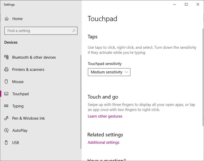
Task: Click the Bluetooth & other devices icon
Action: (6, 57)
